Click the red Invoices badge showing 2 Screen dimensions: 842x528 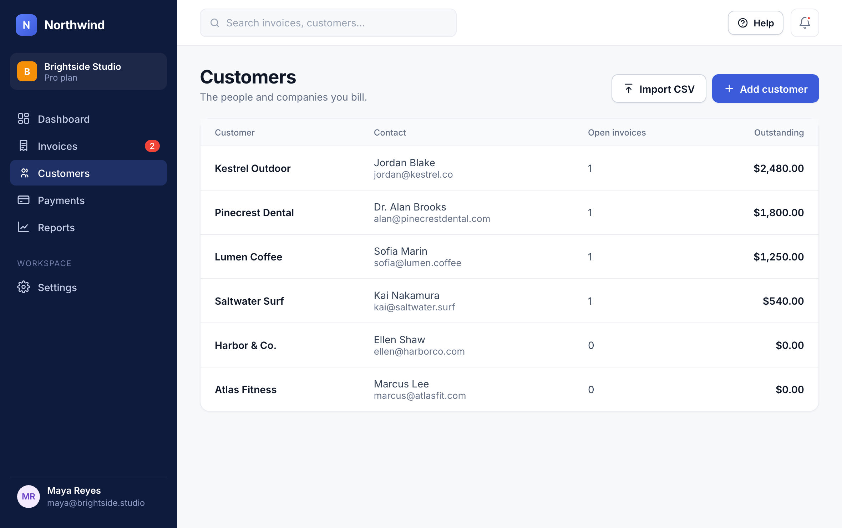[x=152, y=146]
